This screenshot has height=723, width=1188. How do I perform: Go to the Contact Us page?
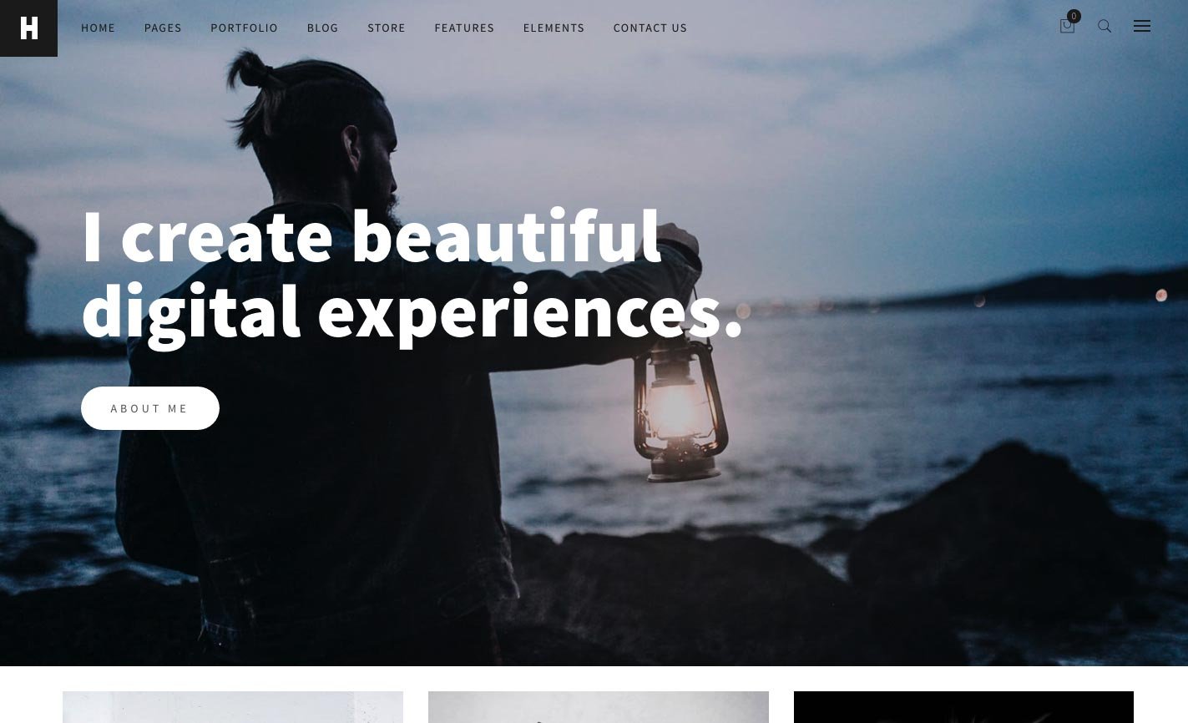click(x=650, y=28)
